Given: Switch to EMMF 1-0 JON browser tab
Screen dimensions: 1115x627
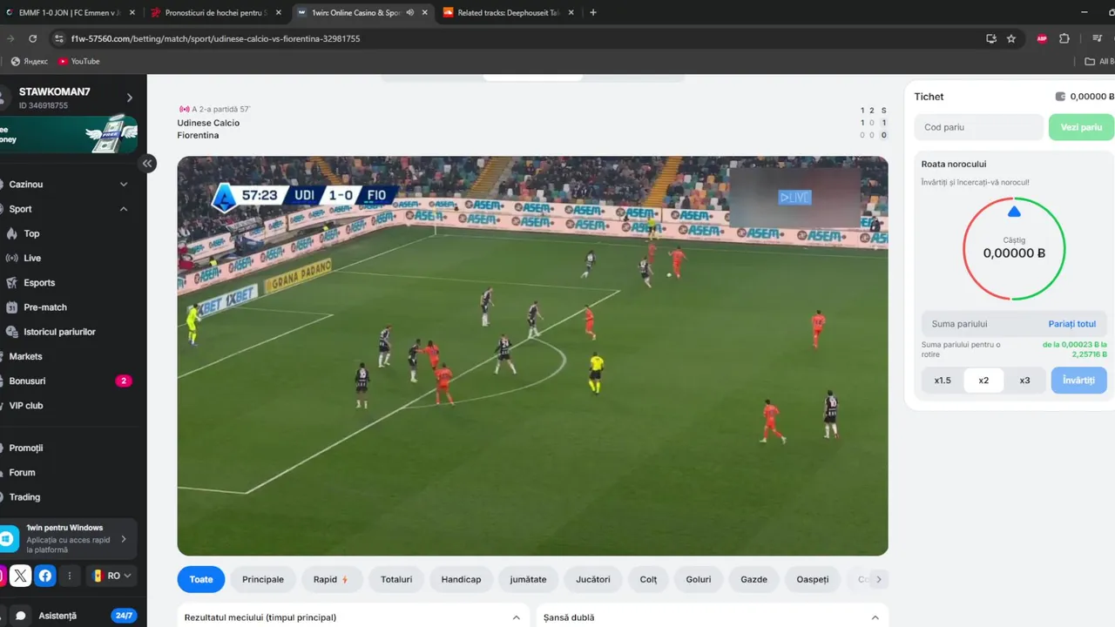Looking at the screenshot, I should (70, 13).
